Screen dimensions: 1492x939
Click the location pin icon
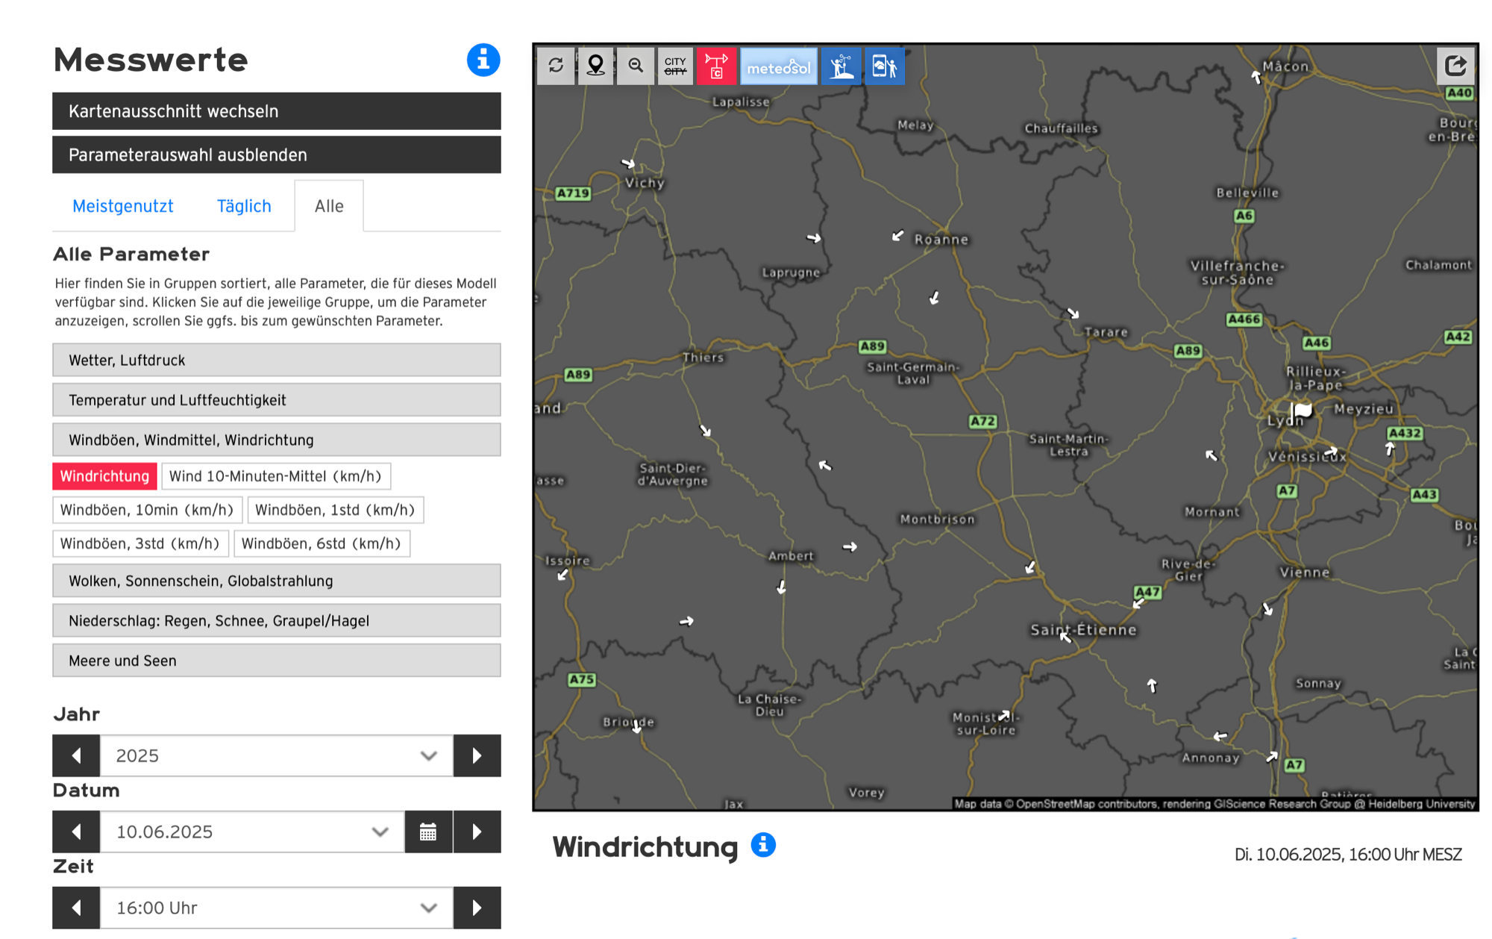click(x=595, y=66)
